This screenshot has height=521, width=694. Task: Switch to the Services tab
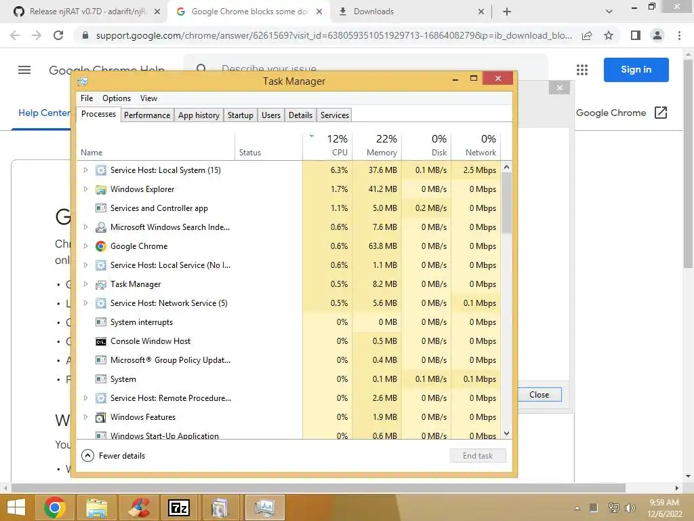coord(335,115)
